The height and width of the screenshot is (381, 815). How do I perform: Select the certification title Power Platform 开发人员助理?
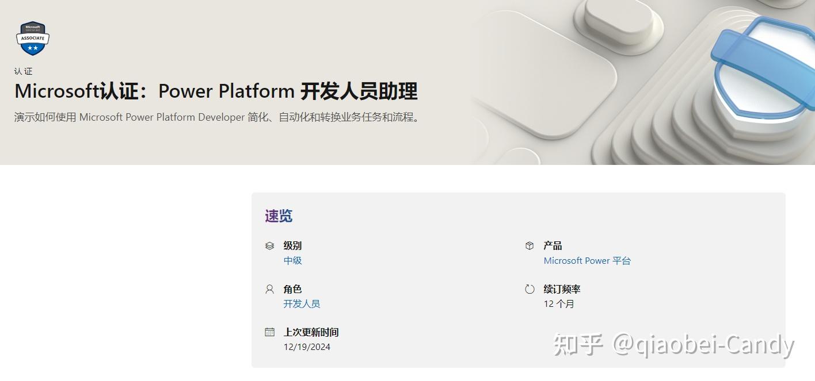coord(216,91)
